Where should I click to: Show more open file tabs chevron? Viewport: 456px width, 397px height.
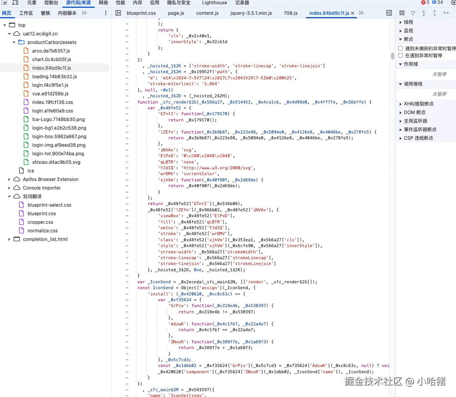pos(361,13)
